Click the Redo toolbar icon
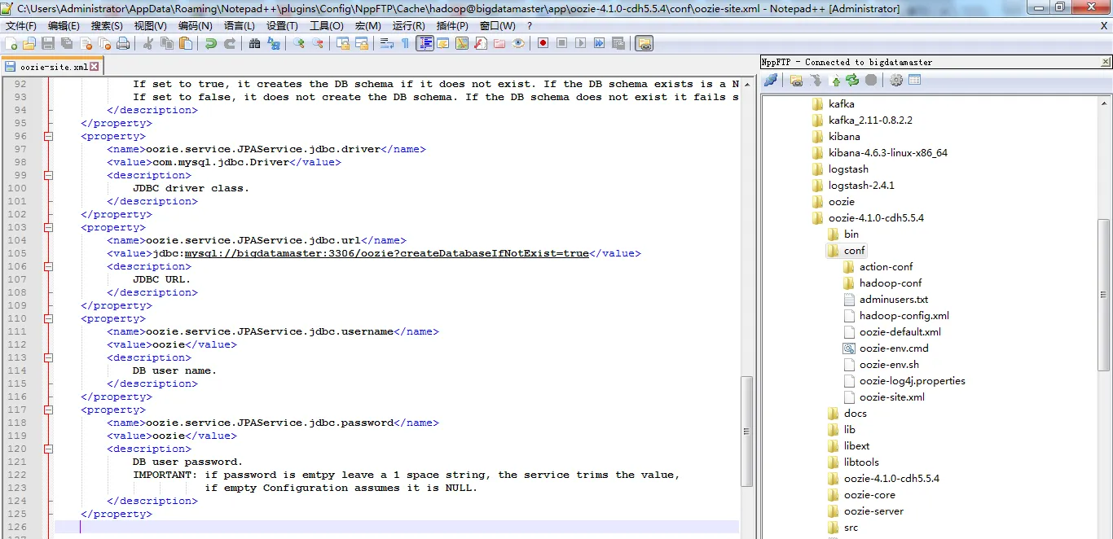Screen dimensions: 1113x539 tap(230, 43)
